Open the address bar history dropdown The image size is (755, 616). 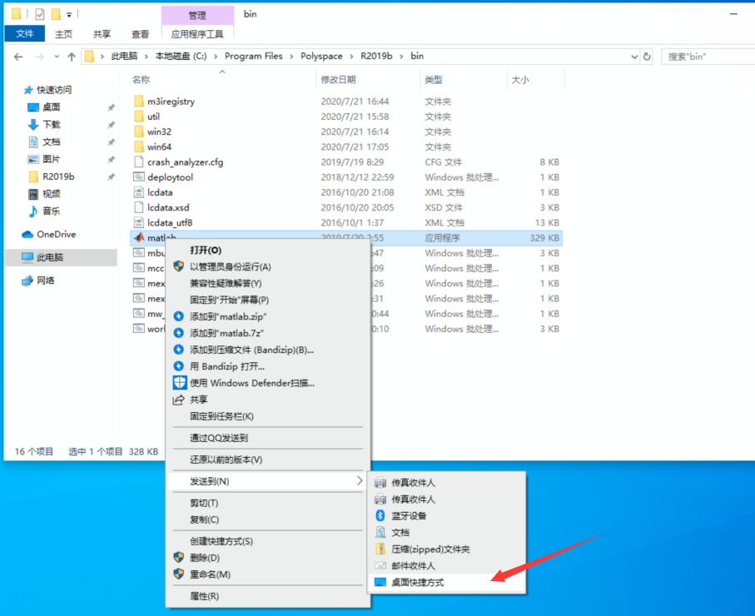click(634, 57)
